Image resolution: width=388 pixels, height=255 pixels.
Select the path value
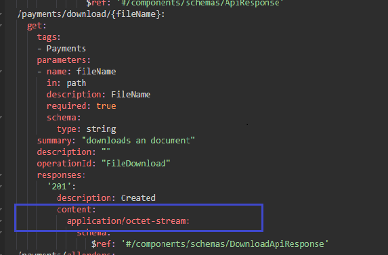tap(77, 83)
